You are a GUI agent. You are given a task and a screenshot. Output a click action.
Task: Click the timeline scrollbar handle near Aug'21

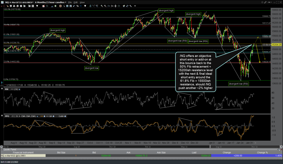[210, 147]
